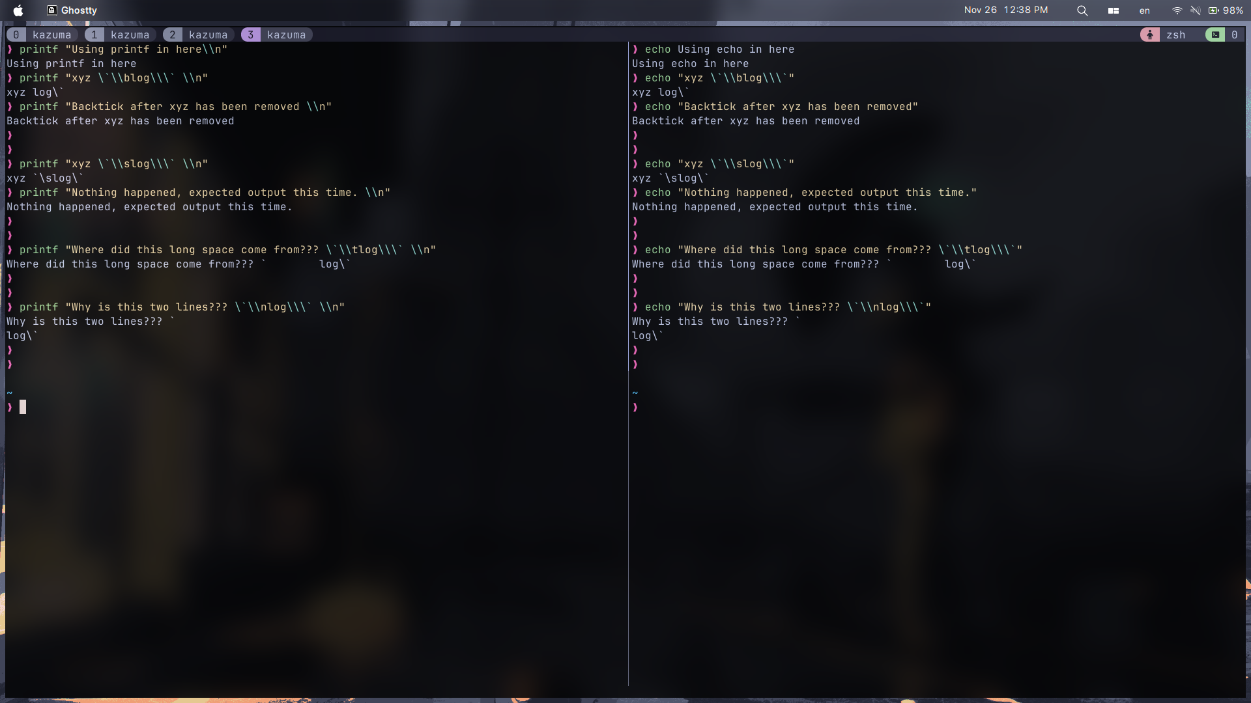1251x703 pixels.
Task: Select active tmux window 3 kazuma
Action: tap(277, 35)
